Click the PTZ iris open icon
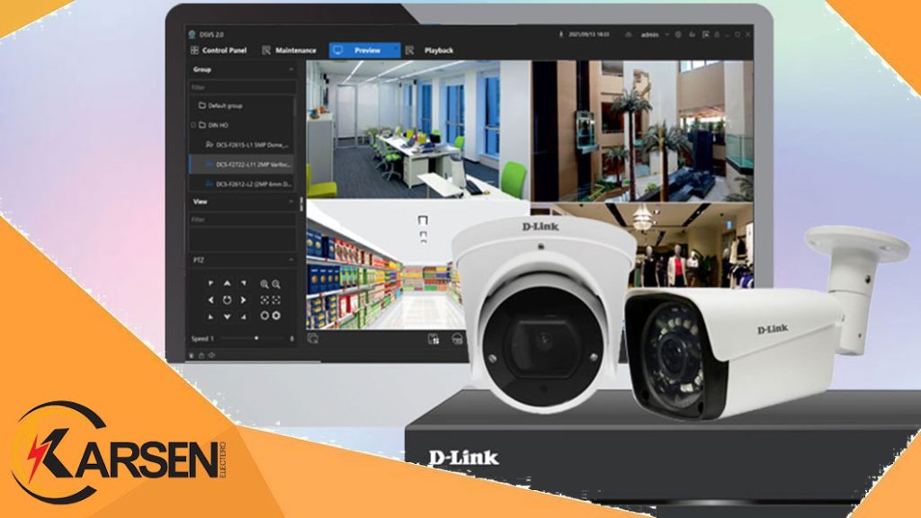Image resolution: width=921 pixels, height=518 pixels. pos(264,316)
